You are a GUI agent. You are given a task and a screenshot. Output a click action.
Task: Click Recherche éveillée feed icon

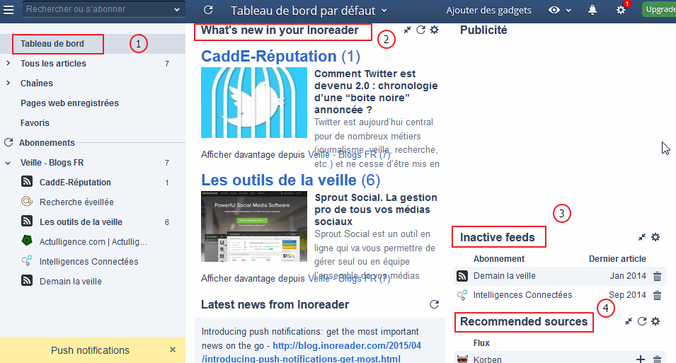click(27, 202)
